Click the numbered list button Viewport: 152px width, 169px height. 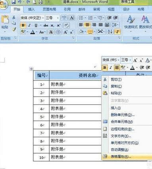pyautogui.click(x=90, y=18)
